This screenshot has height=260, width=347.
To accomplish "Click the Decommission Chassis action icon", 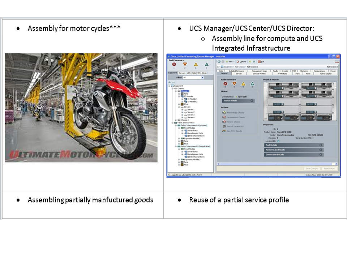I will 224,117.
